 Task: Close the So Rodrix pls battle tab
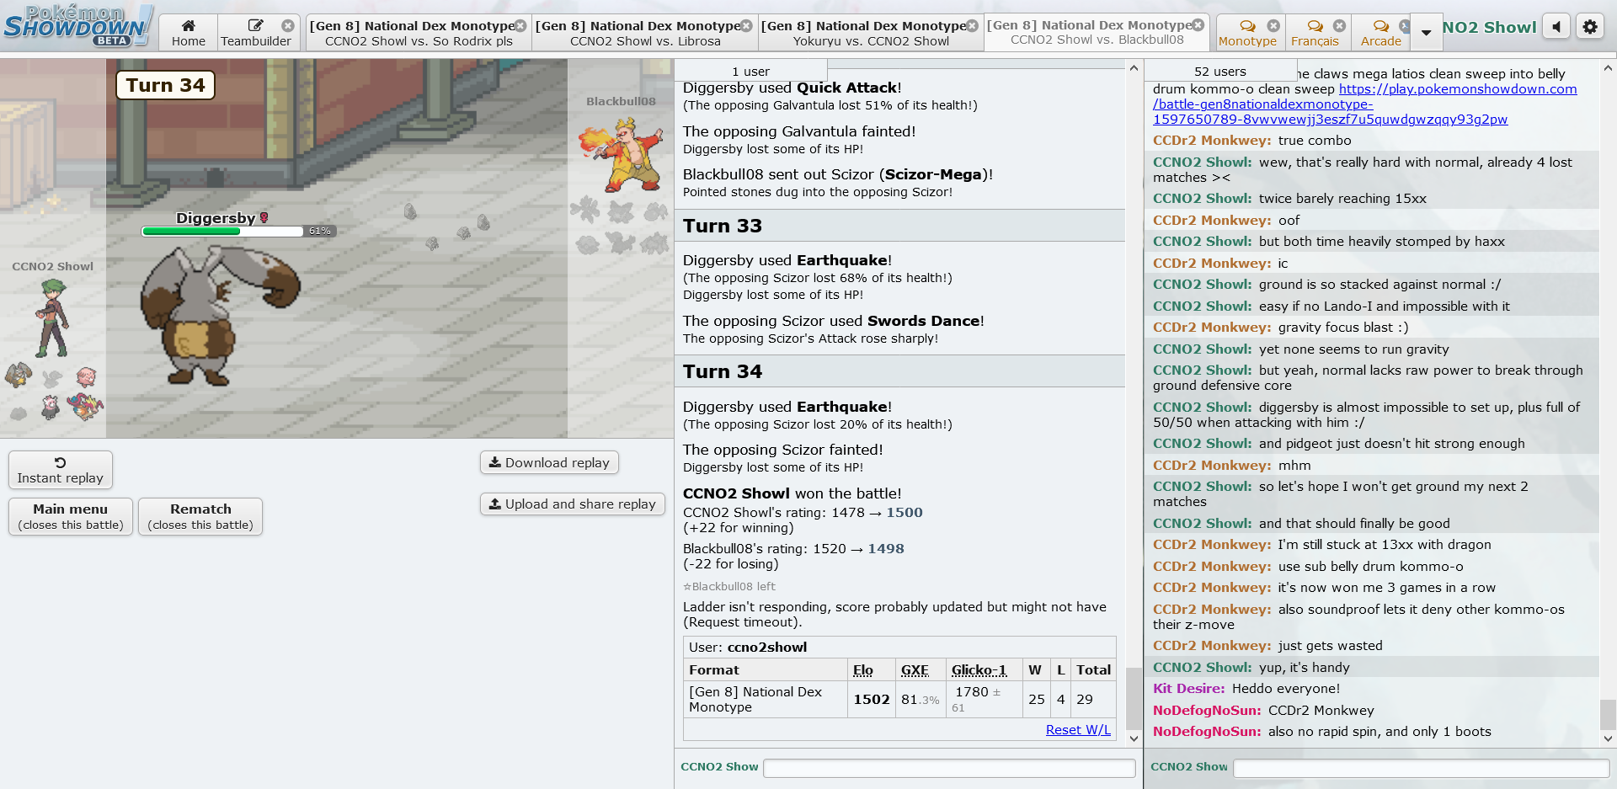click(520, 26)
